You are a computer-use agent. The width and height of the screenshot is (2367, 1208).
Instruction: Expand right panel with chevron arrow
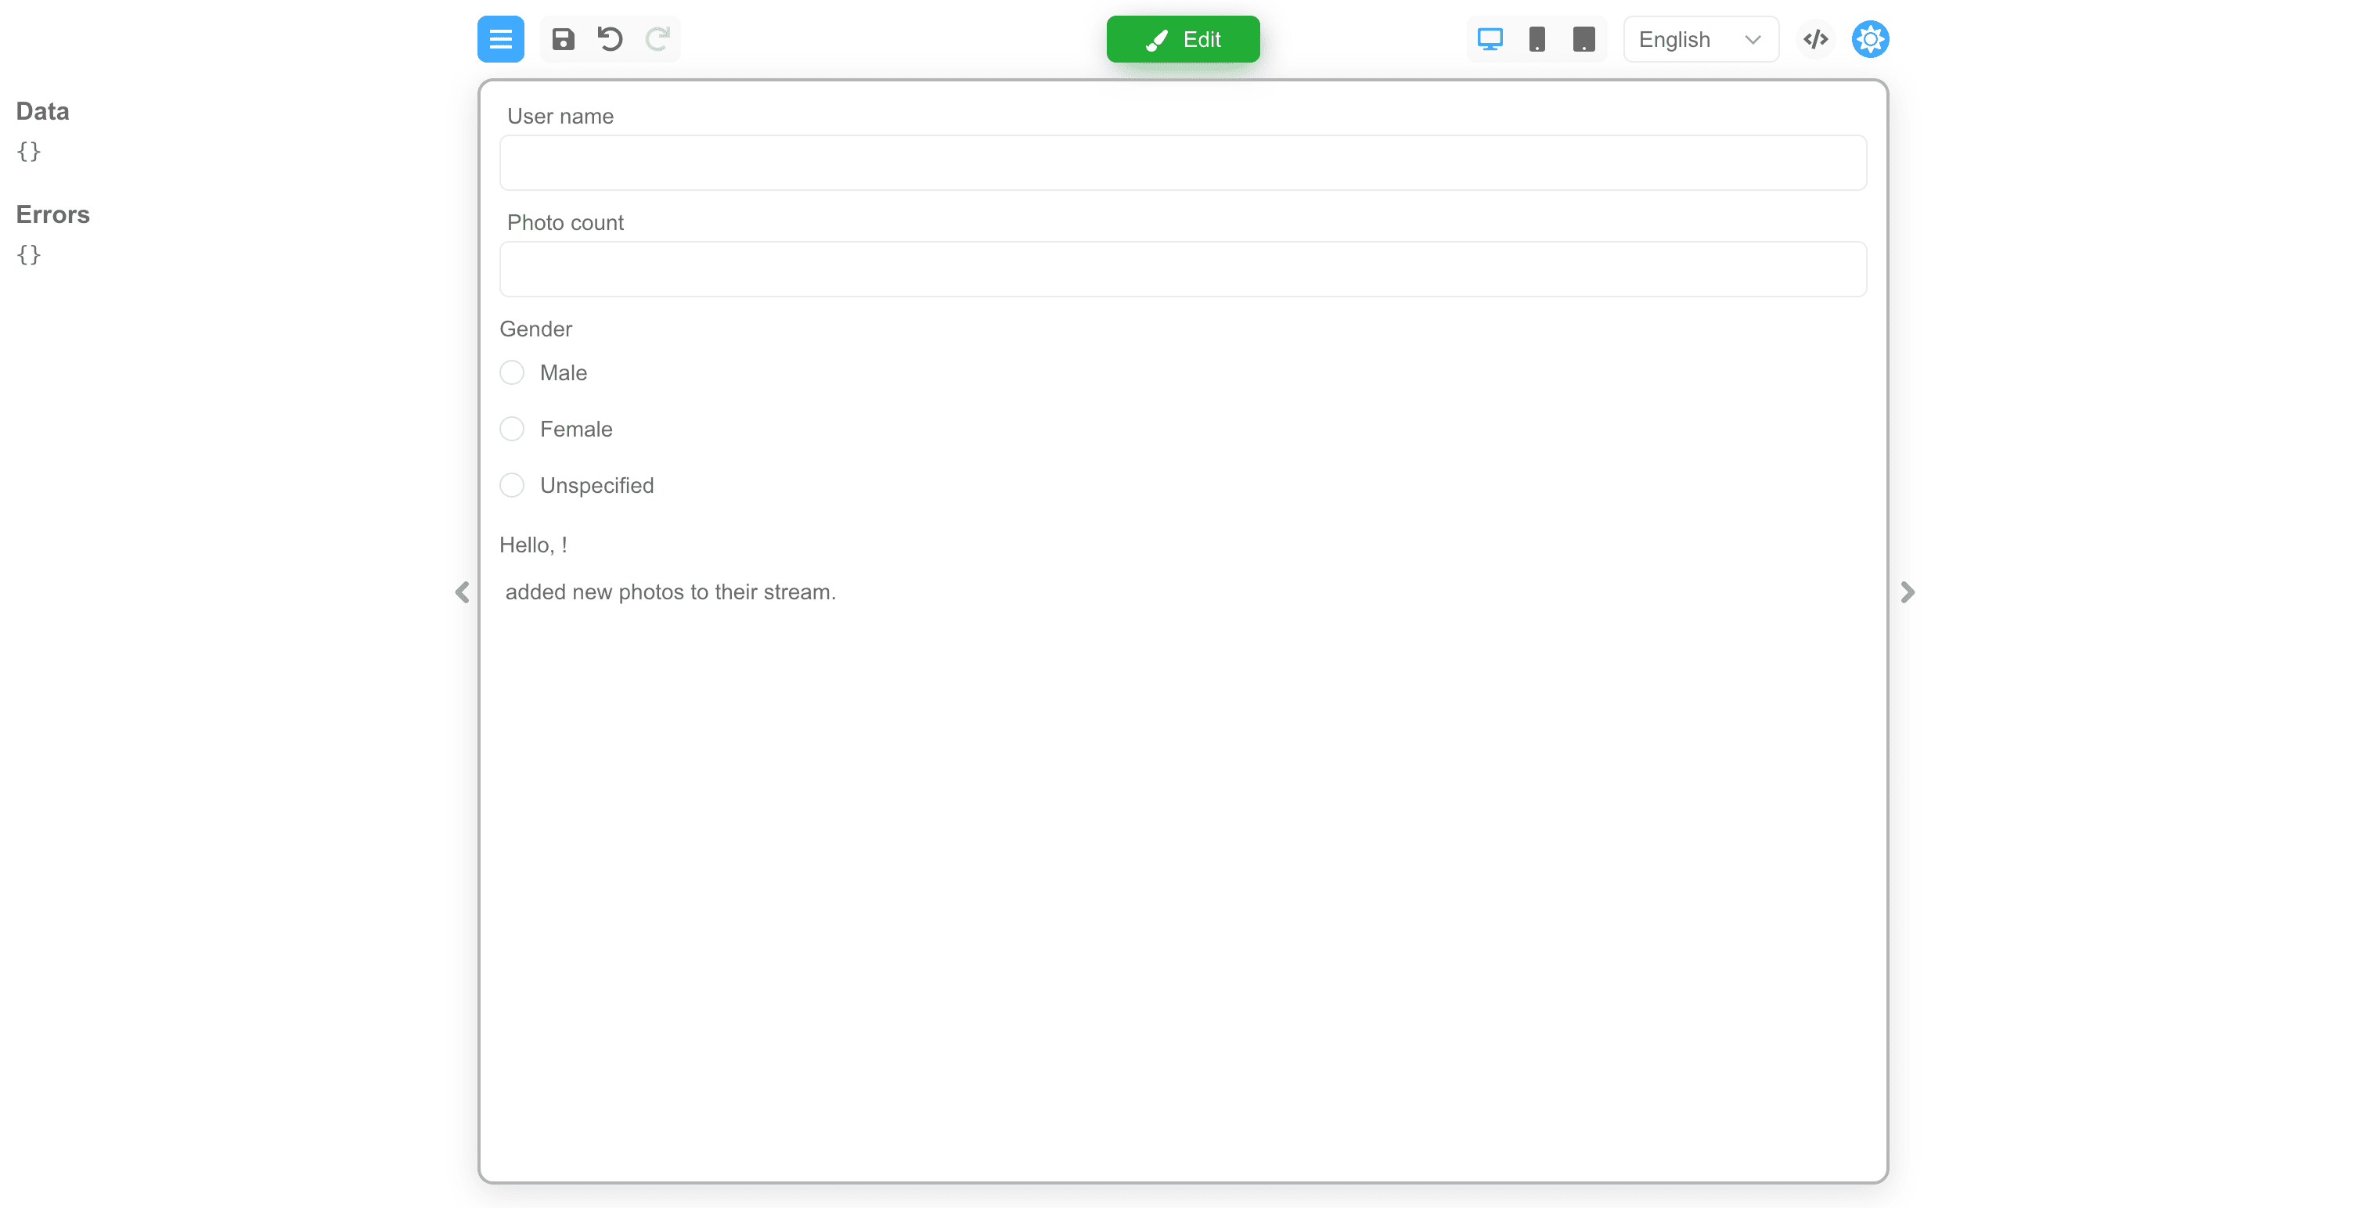pyautogui.click(x=1908, y=592)
